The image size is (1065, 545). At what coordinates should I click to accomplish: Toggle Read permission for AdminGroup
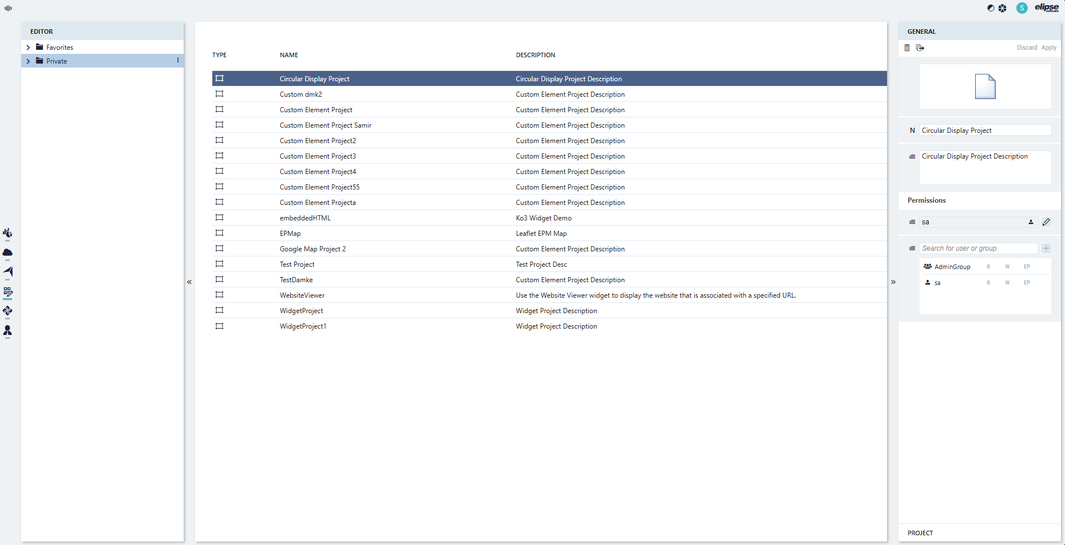pos(988,267)
